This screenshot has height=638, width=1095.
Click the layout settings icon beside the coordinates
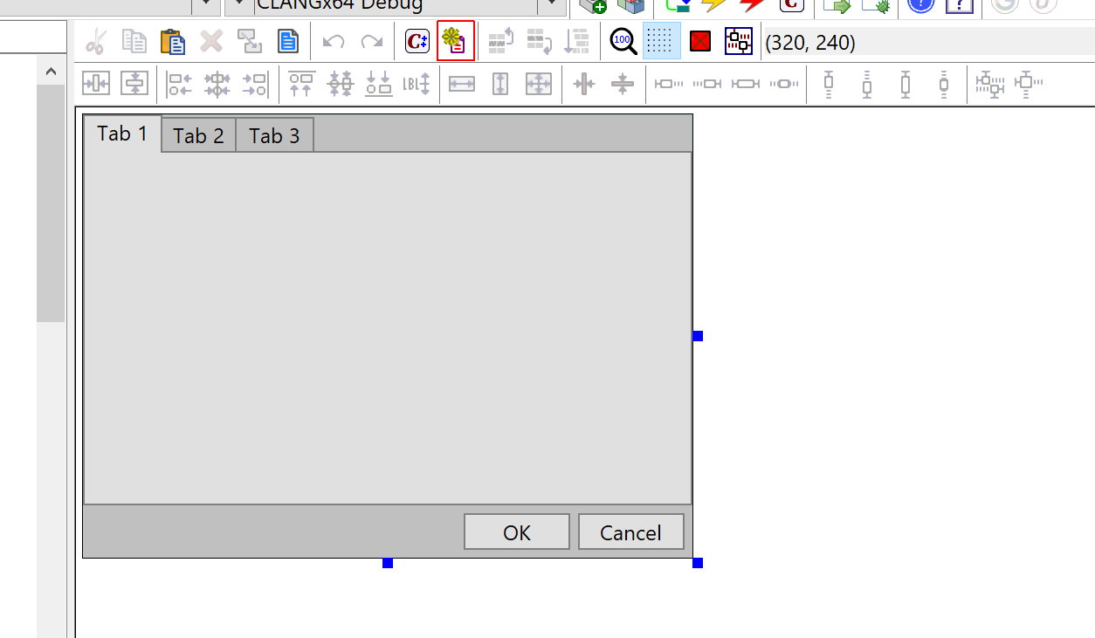coord(739,41)
